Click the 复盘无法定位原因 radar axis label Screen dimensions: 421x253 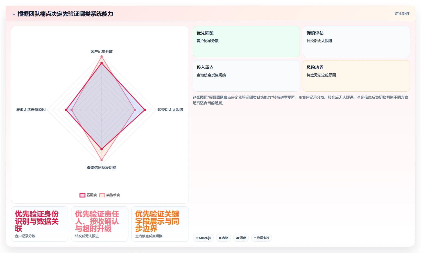pyautogui.click(x=31, y=110)
